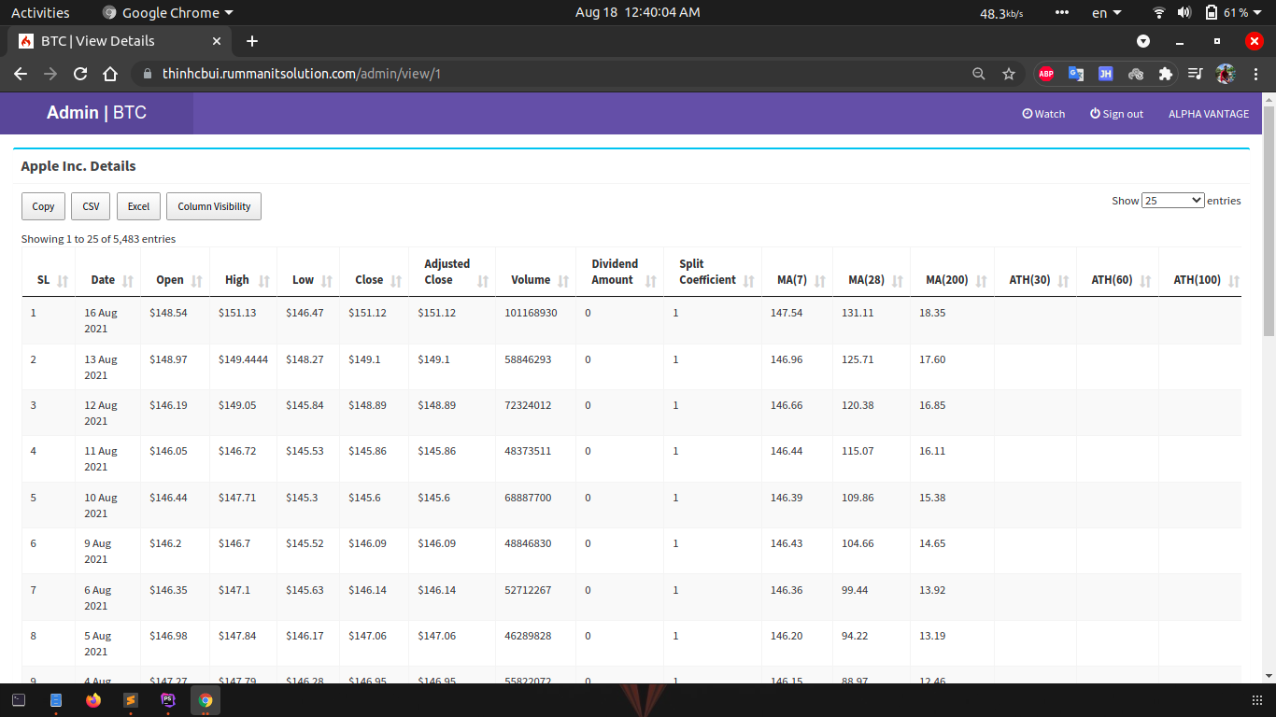Viewport: 1276px width, 717px height.
Task: Sort the table by Date column
Action: coord(111,280)
